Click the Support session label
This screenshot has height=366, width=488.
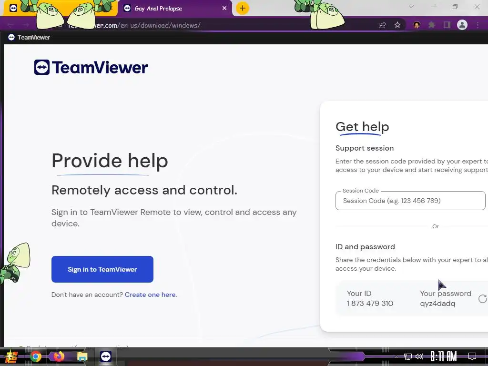[x=365, y=148]
